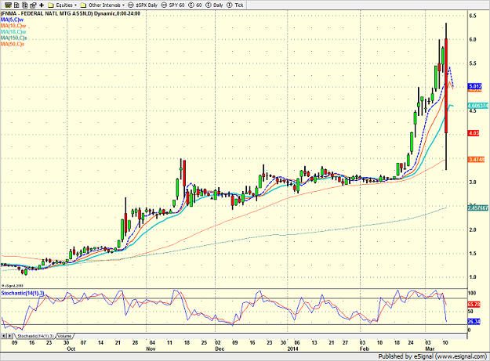Click the orange 3.4748 price marker
This screenshot has width=490, height=361.
tap(477, 160)
